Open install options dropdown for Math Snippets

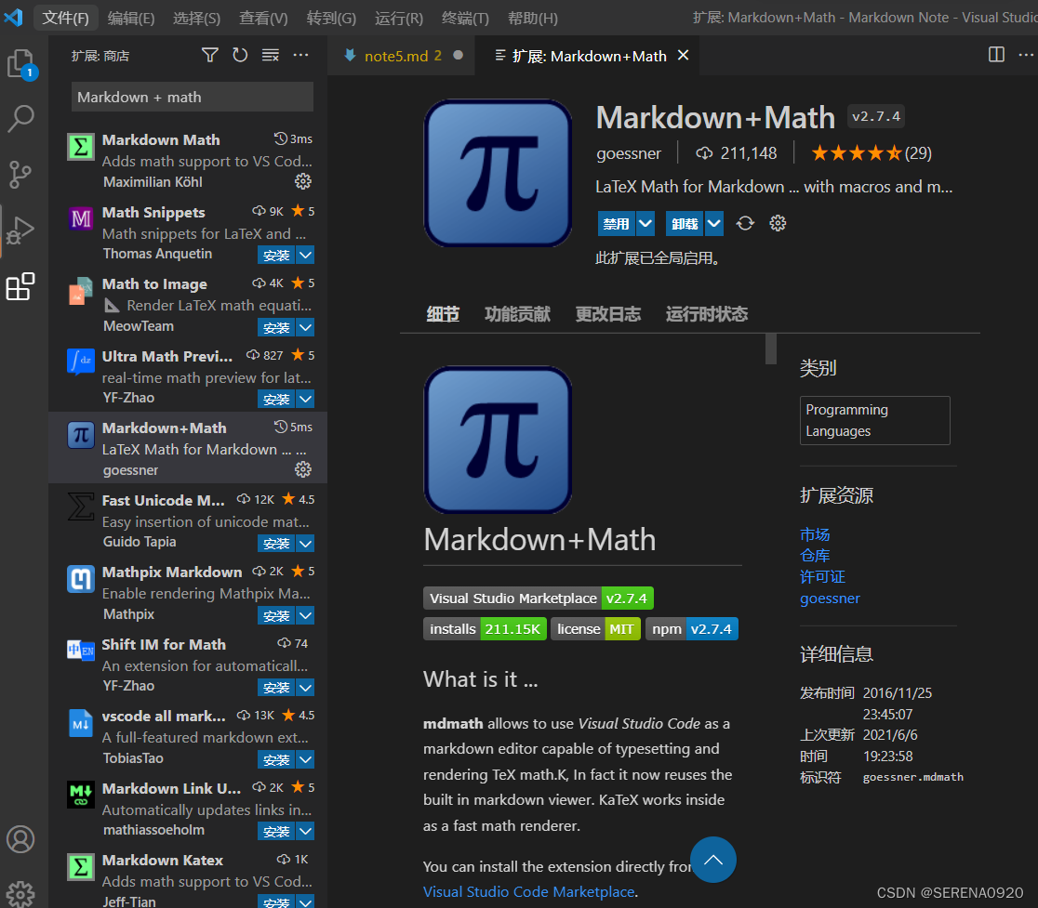pyautogui.click(x=305, y=256)
